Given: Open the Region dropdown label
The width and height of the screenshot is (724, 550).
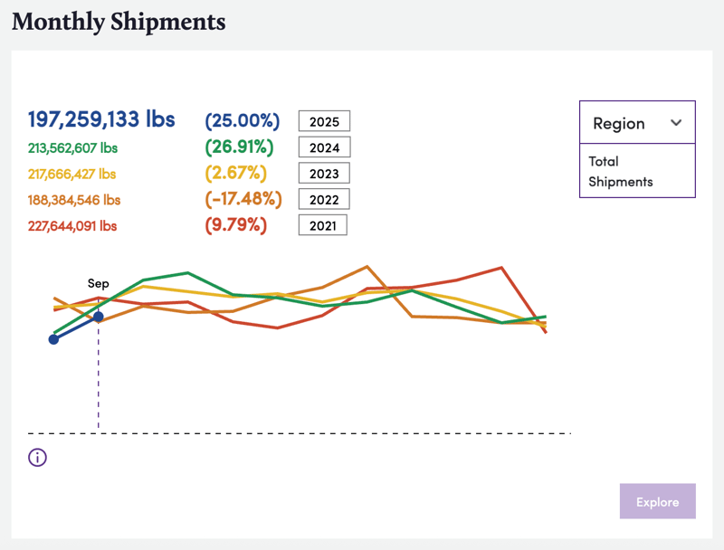Looking at the screenshot, I should click(x=619, y=123).
